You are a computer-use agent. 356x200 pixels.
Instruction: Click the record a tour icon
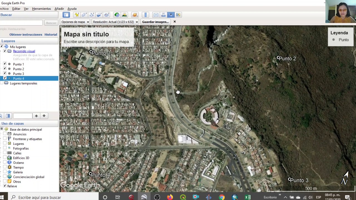click(x=107, y=15)
